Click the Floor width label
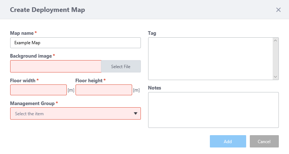Image resolution: width=289 pixels, height=154 pixels. click(x=23, y=80)
